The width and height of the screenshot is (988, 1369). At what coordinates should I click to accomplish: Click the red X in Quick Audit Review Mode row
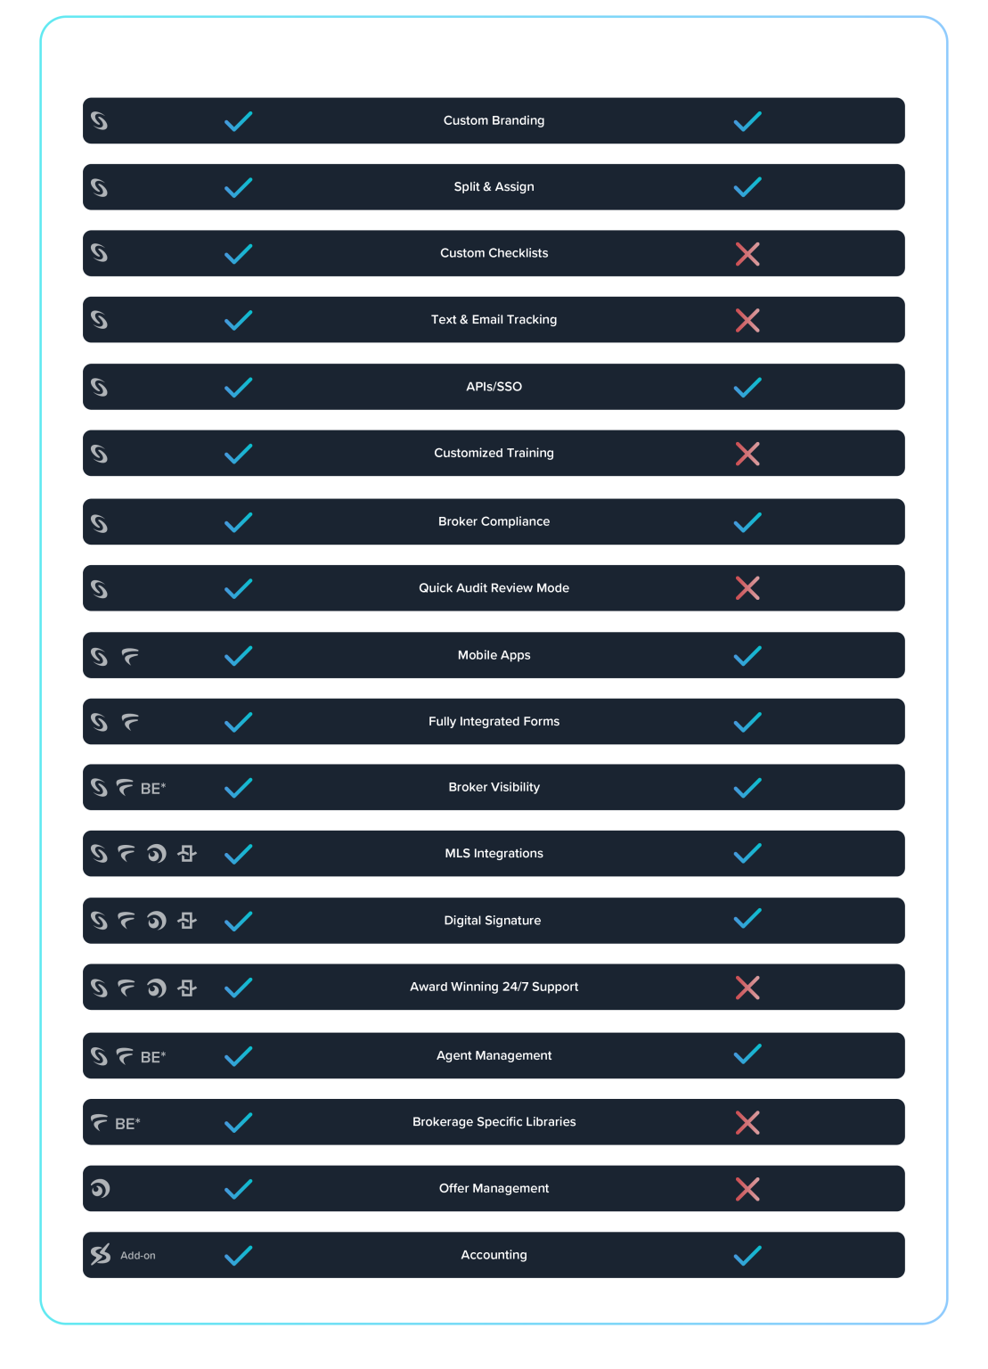(747, 588)
